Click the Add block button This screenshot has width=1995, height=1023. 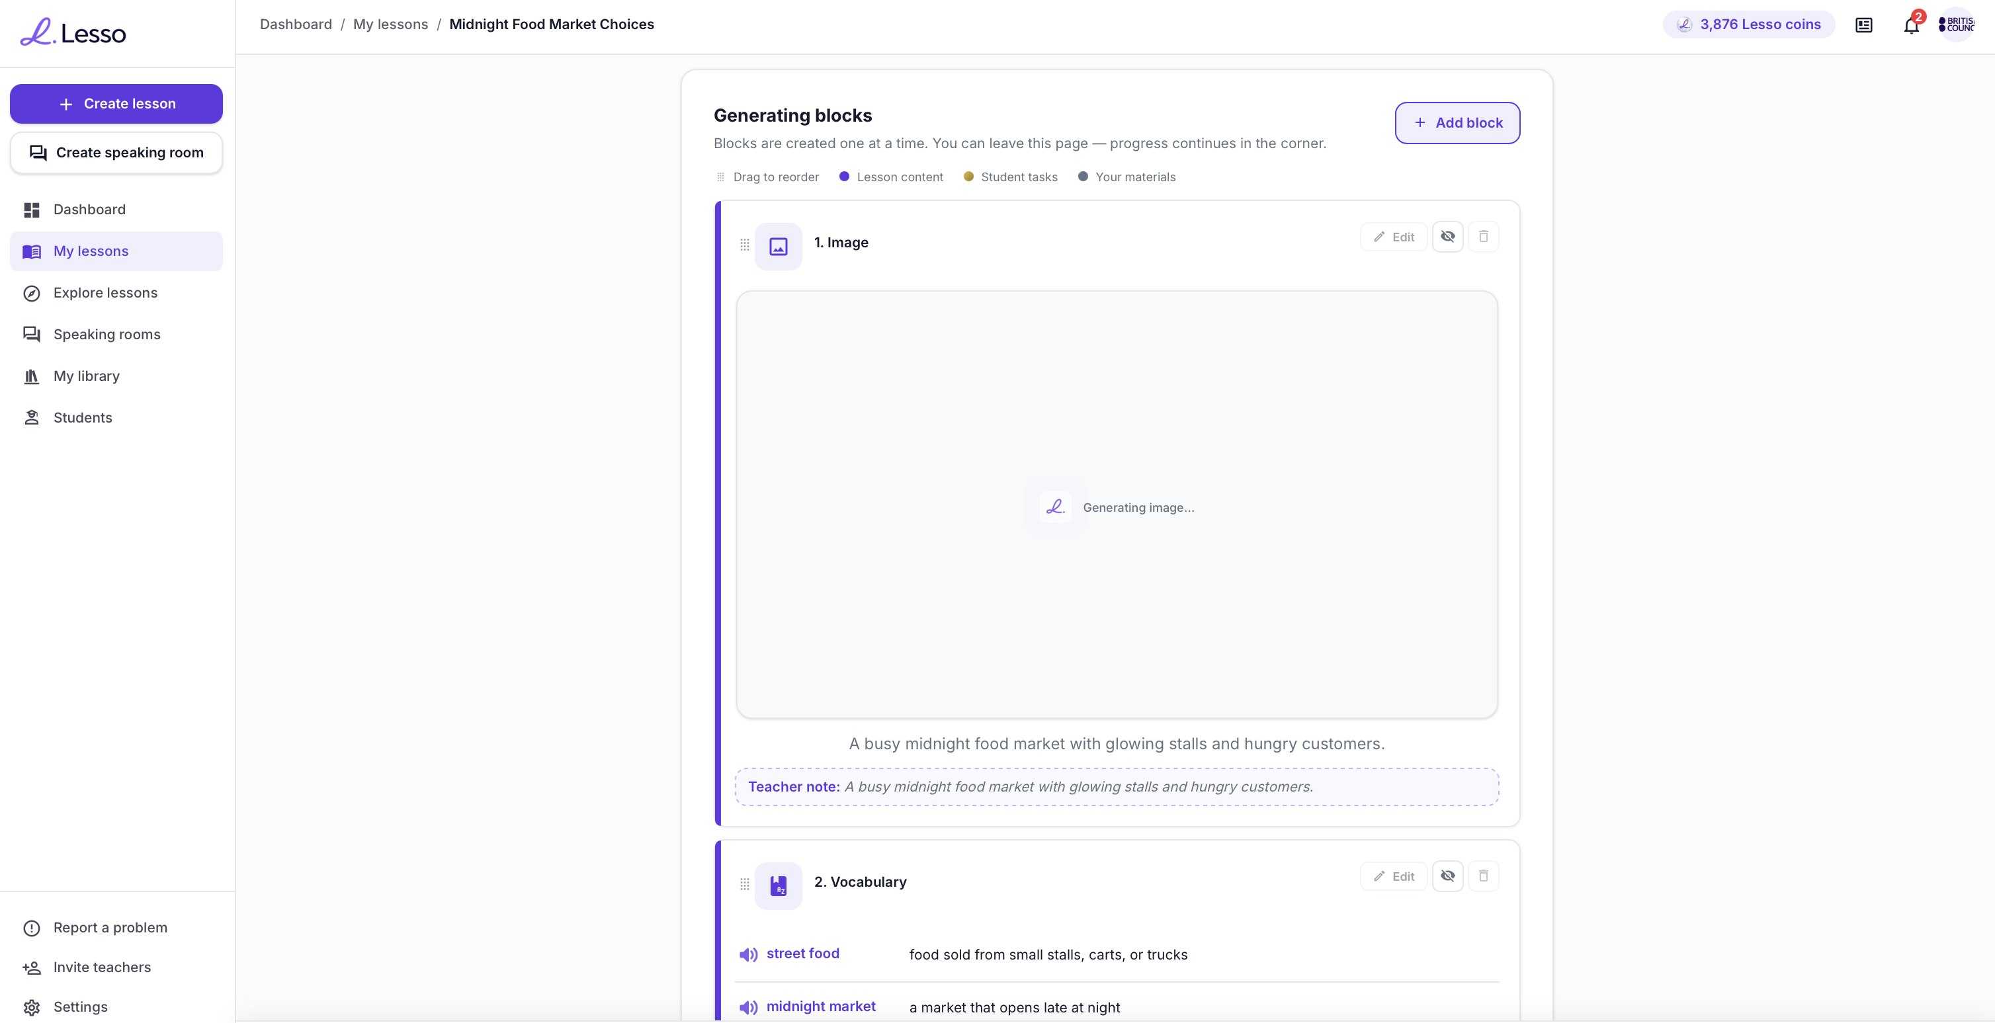pyautogui.click(x=1457, y=122)
